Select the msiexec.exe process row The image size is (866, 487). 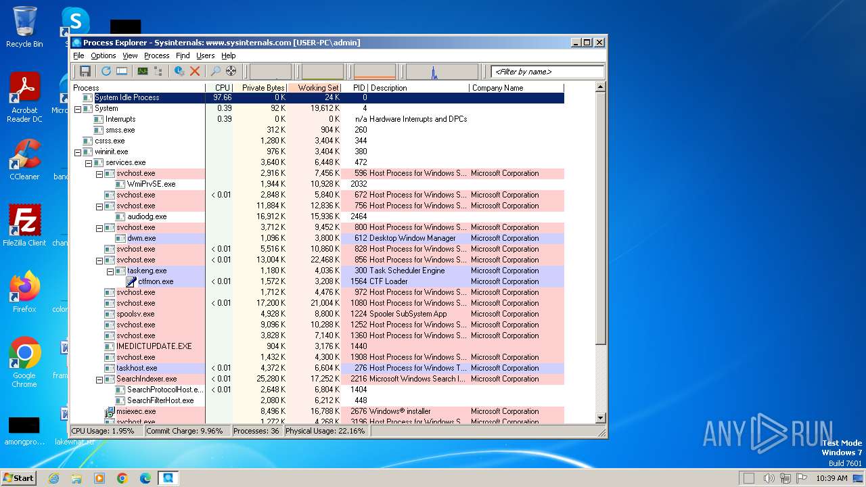tap(317, 411)
